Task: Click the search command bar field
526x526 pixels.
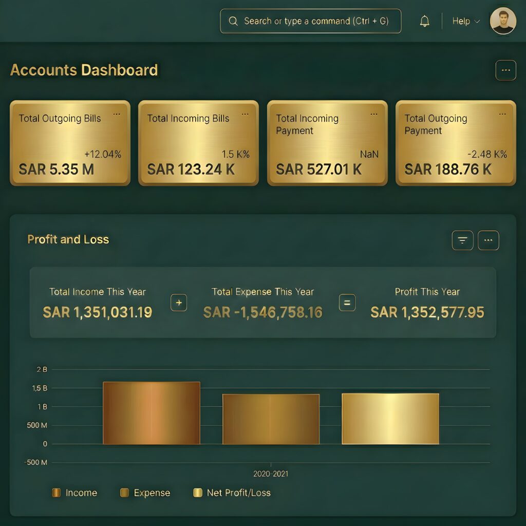Action: click(x=310, y=21)
